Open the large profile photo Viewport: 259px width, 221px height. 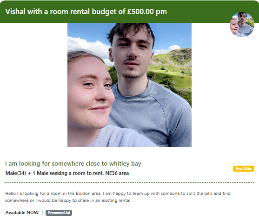click(129, 85)
